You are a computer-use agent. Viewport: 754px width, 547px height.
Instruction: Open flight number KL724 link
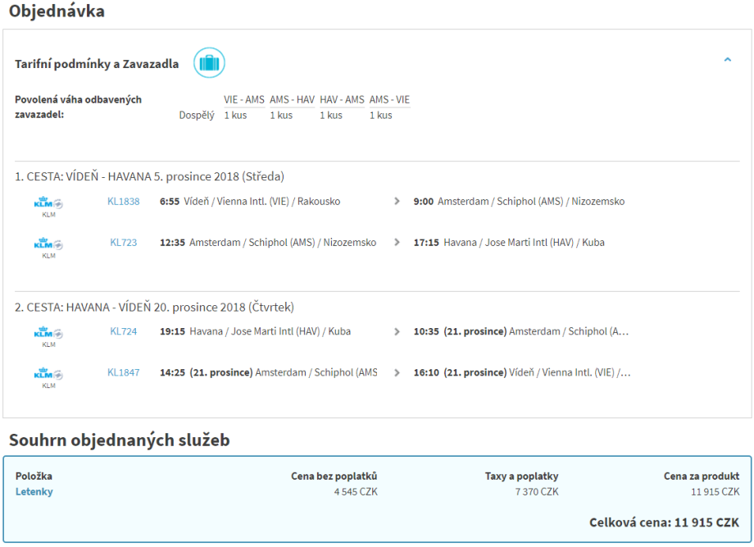tap(124, 332)
